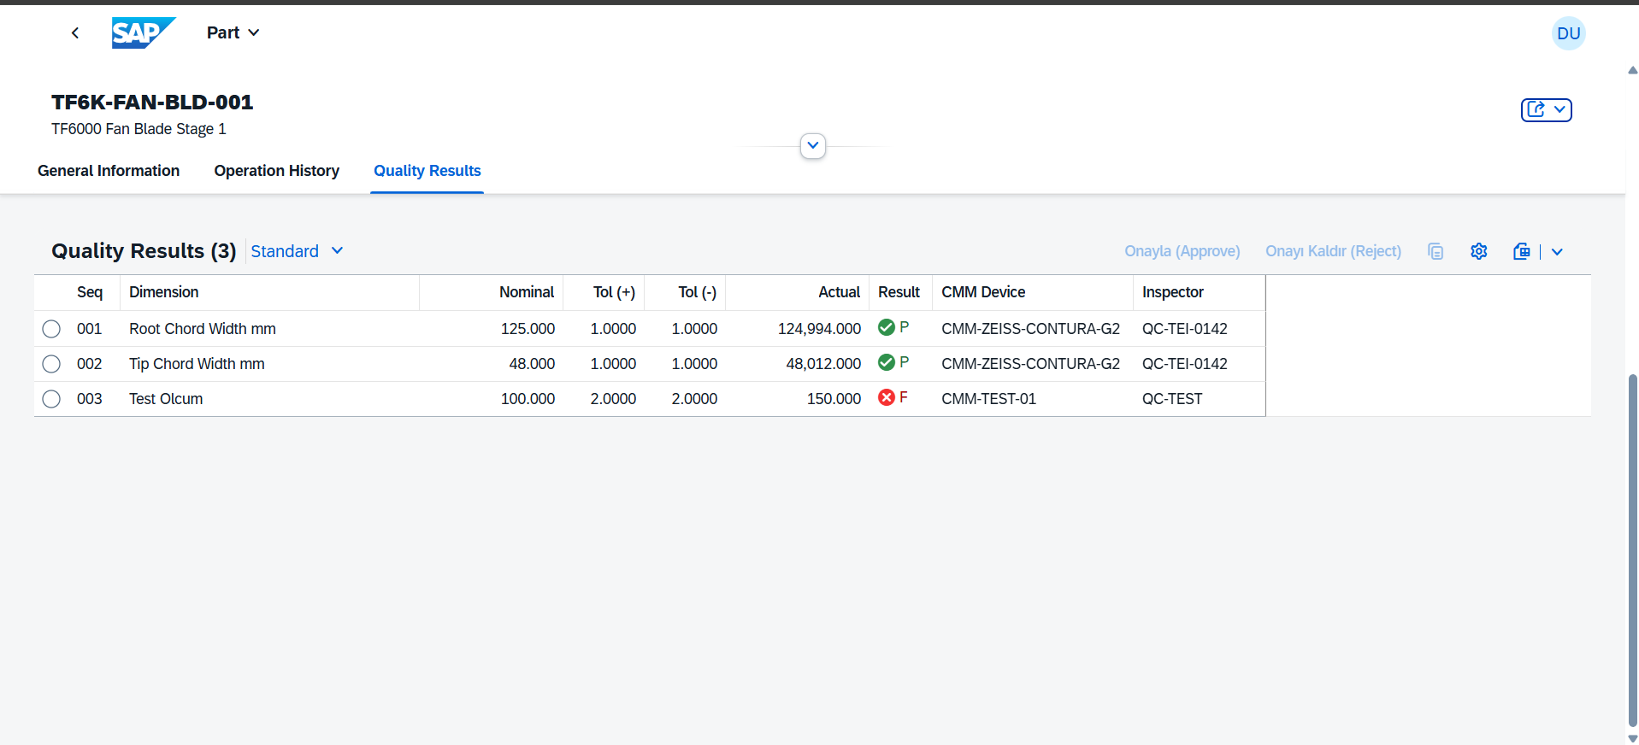Image resolution: width=1639 pixels, height=745 pixels.
Task: Click CMM-ZEISS-CONTURA-G2 in row 001
Action: (1030, 329)
